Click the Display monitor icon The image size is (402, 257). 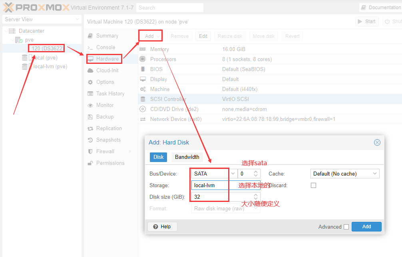pyautogui.click(x=143, y=79)
